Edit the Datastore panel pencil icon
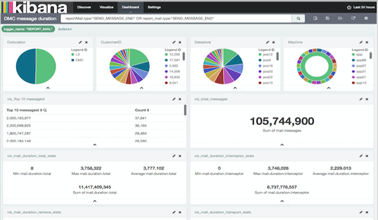This screenshot has width=378, height=220. click(x=267, y=41)
